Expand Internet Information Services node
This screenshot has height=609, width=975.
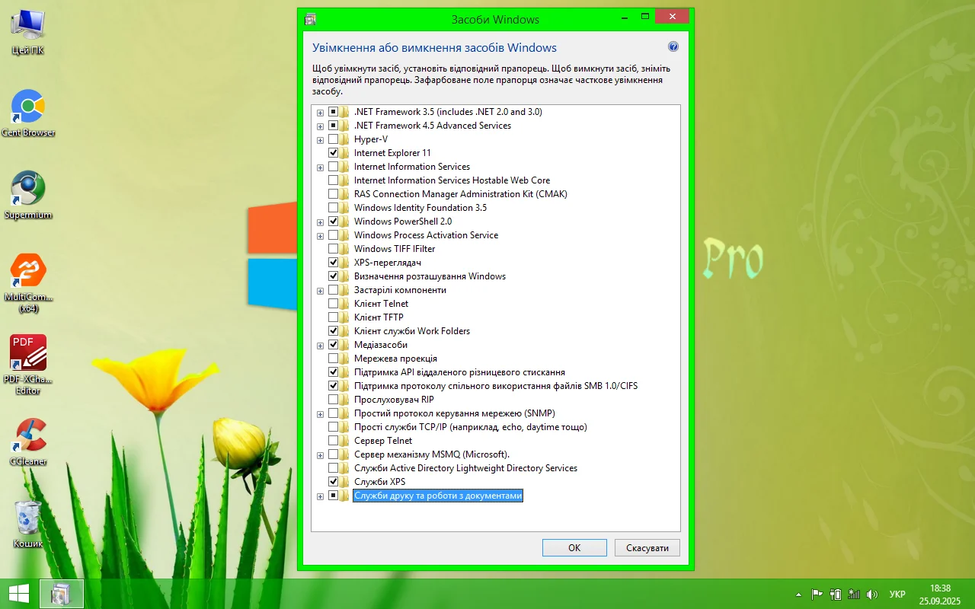pyautogui.click(x=320, y=167)
